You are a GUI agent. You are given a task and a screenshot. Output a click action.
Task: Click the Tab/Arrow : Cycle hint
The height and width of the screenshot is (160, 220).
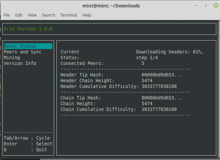[x=27, y=138]
